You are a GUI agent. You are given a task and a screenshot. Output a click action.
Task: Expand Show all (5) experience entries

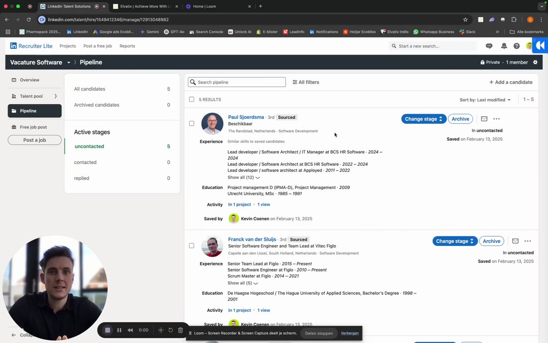(x=242, y=283)
